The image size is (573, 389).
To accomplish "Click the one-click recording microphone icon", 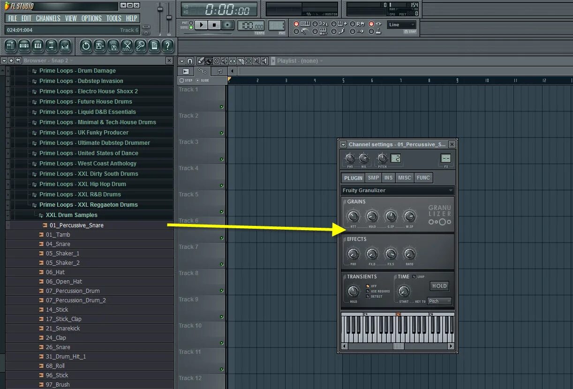I will point(140,46).
